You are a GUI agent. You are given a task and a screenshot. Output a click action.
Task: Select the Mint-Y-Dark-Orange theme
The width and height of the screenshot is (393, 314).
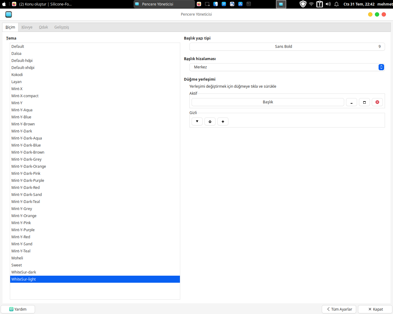pos(95,167)
